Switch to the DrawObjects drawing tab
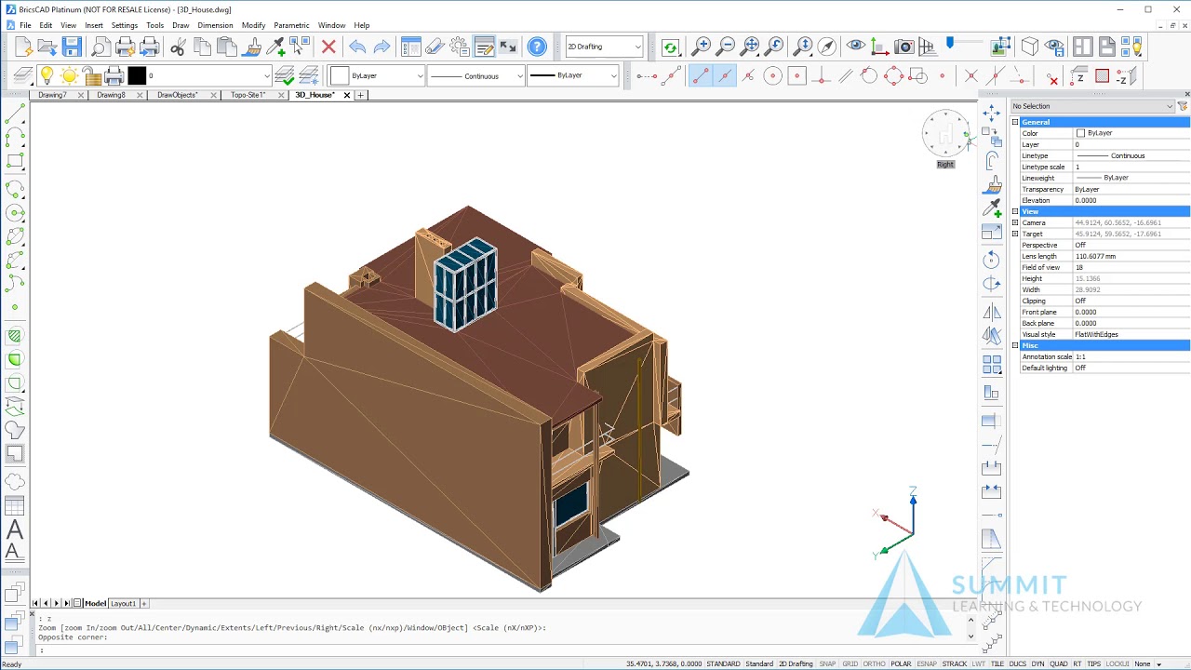 pos(177,95)
